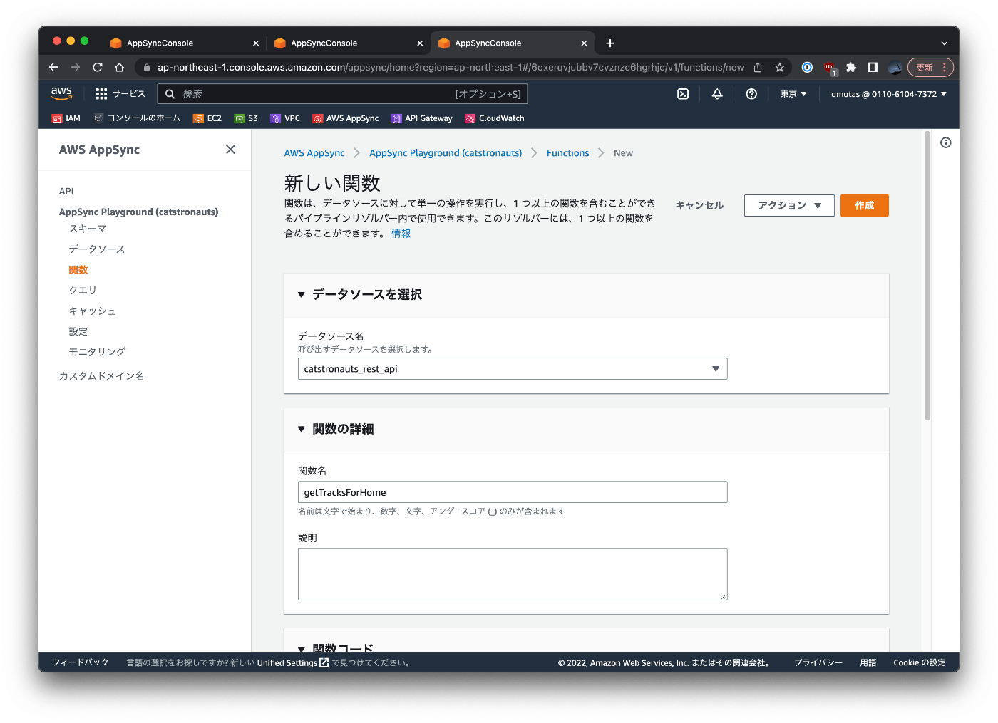Select モニタリング in side navigation

pos(97,352)
